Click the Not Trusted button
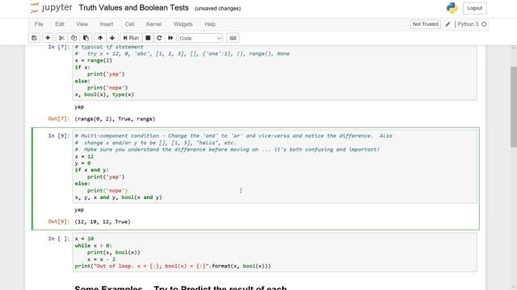 pyautogui.click(x=426, y=24)
